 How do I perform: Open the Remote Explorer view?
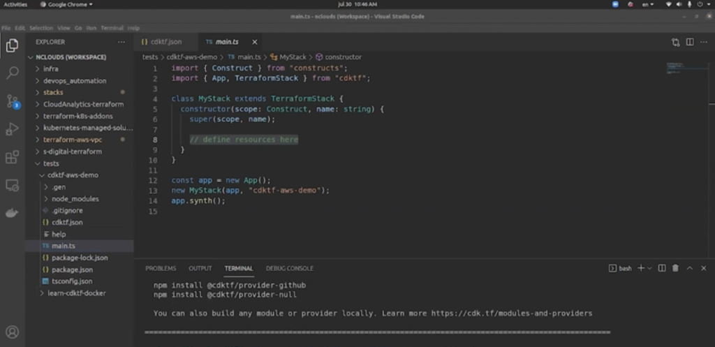pos(13,185)
